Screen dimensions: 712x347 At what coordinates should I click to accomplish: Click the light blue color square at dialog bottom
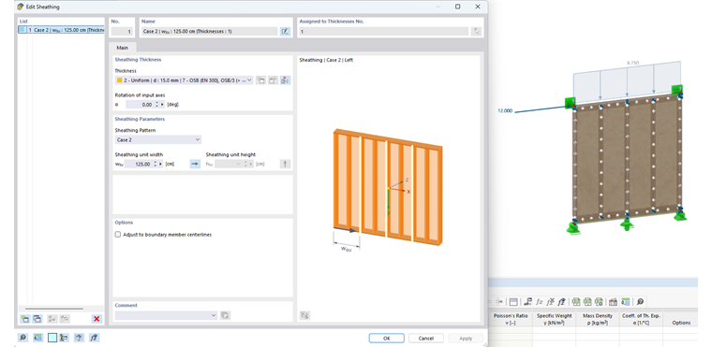click(52, 338)
